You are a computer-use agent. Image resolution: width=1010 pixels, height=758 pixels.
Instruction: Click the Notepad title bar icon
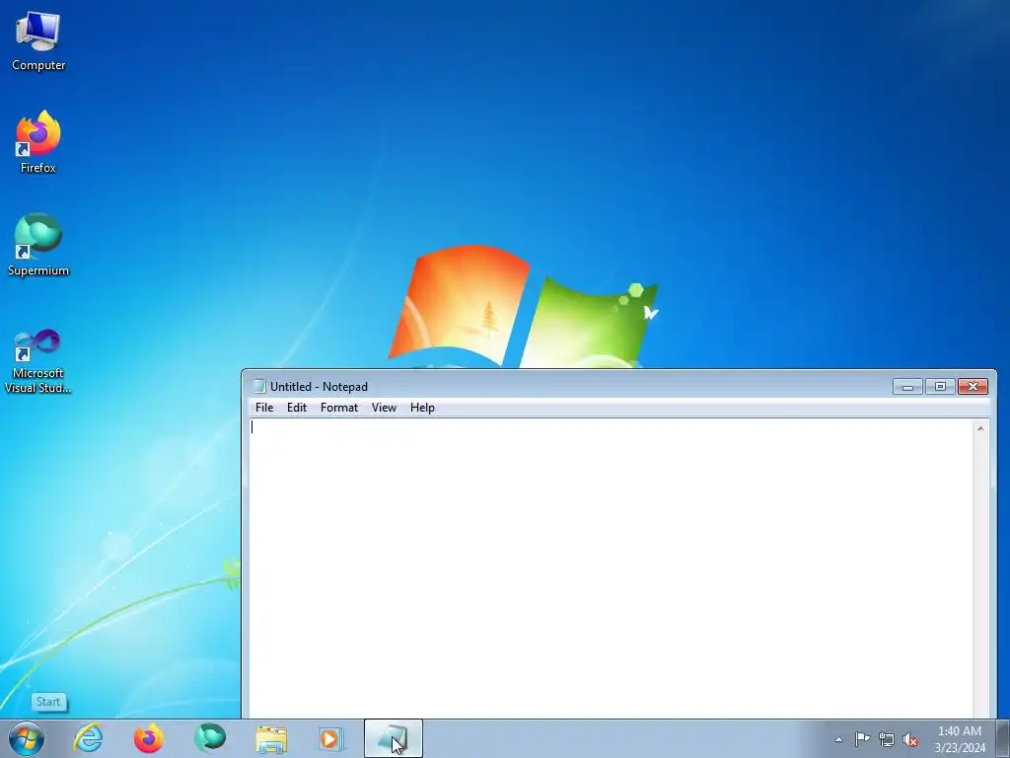point(259,386)
